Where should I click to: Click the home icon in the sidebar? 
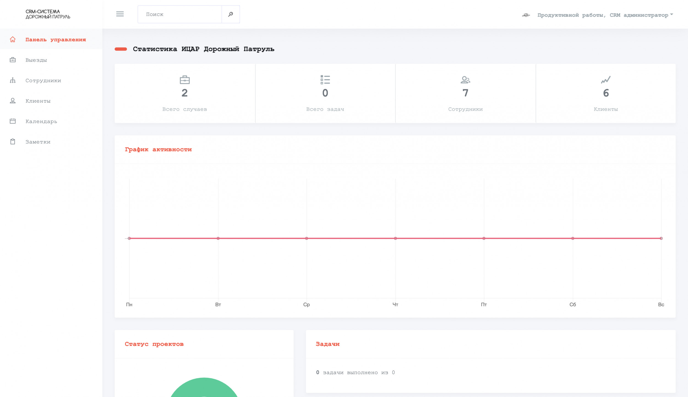[13, 40]
